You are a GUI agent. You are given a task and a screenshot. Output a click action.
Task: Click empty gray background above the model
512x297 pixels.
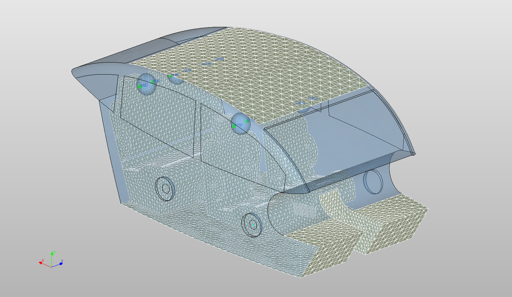[x=256, y=13]
